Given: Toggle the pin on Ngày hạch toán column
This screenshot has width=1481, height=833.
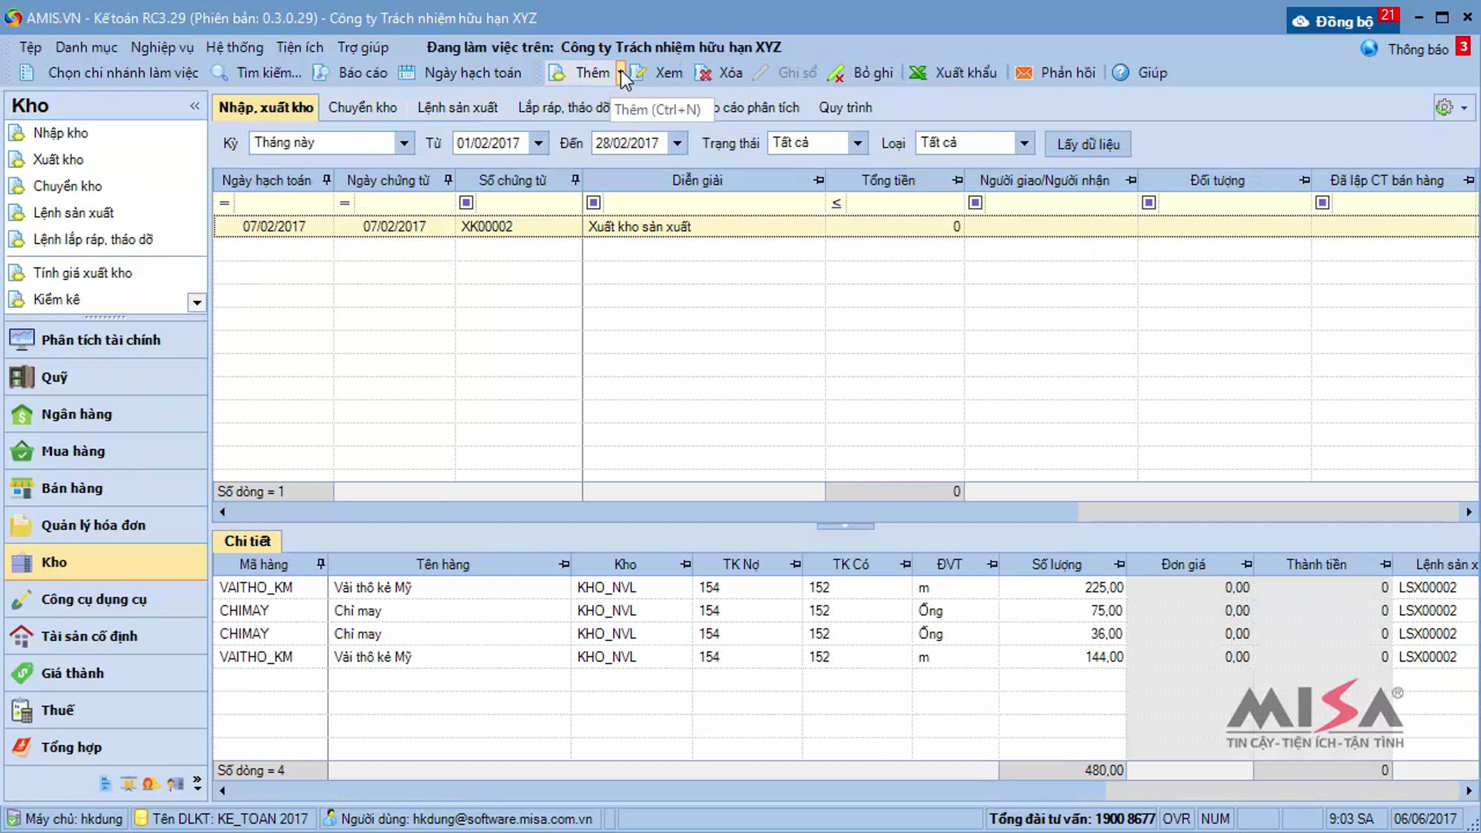Looking at the screenshot, I should coord(326,180).
